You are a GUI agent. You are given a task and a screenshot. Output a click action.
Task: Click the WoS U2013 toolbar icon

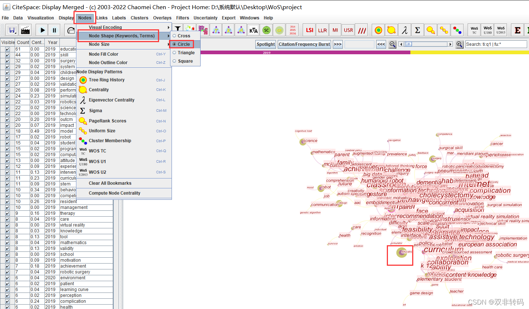point(501,30)
